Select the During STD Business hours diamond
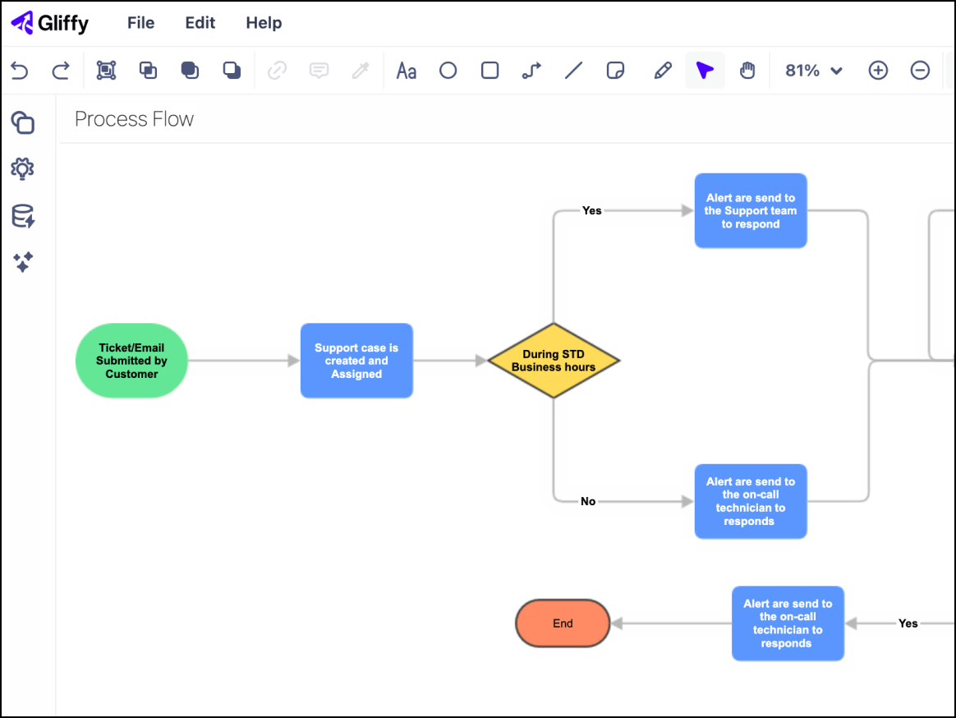Screen dimensions: 956x718 click(554, 361)
